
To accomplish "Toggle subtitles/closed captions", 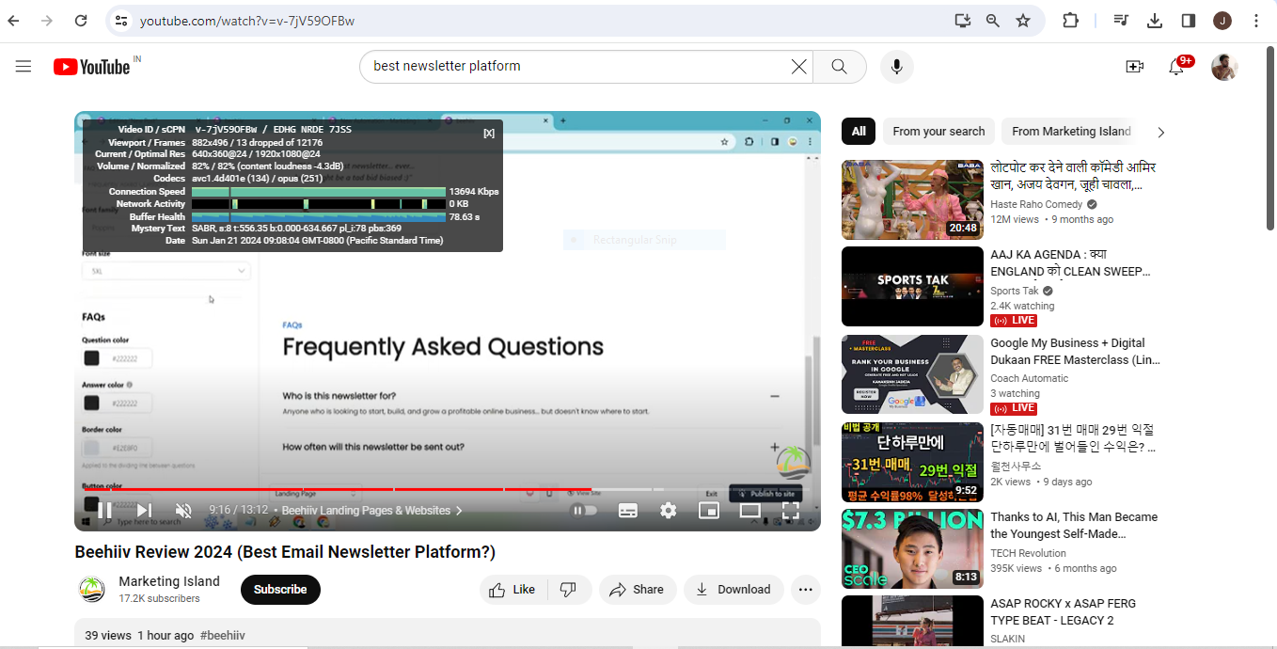I will pos(628,510).
